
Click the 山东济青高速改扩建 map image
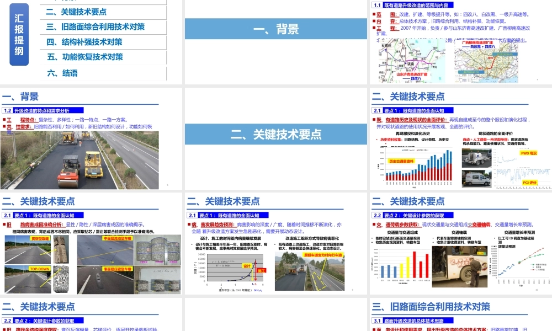click(412, 61)
